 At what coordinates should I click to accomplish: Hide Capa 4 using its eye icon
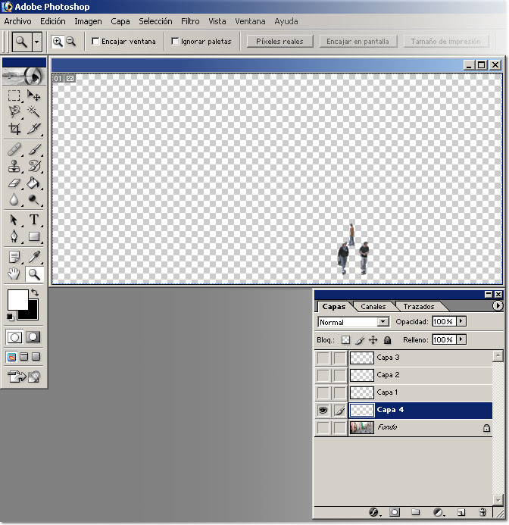[323, 410]
